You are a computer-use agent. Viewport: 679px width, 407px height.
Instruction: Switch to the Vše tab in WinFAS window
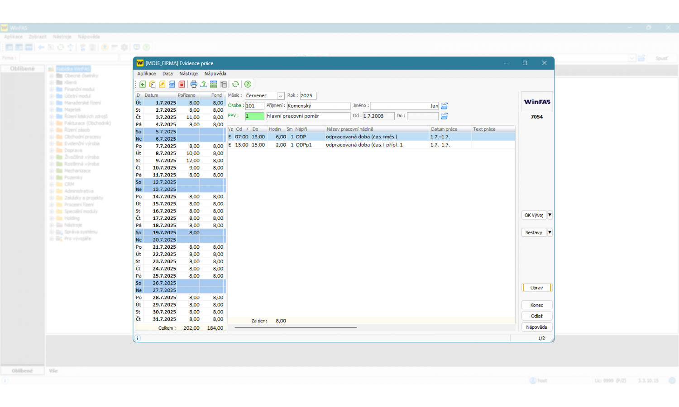53,371
